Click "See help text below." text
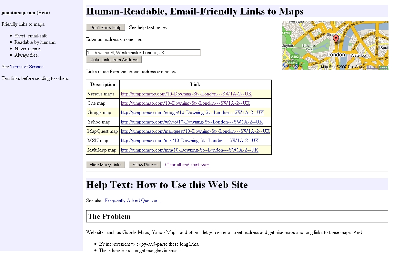Screen dimensions: 394x254 pos(149,27)
